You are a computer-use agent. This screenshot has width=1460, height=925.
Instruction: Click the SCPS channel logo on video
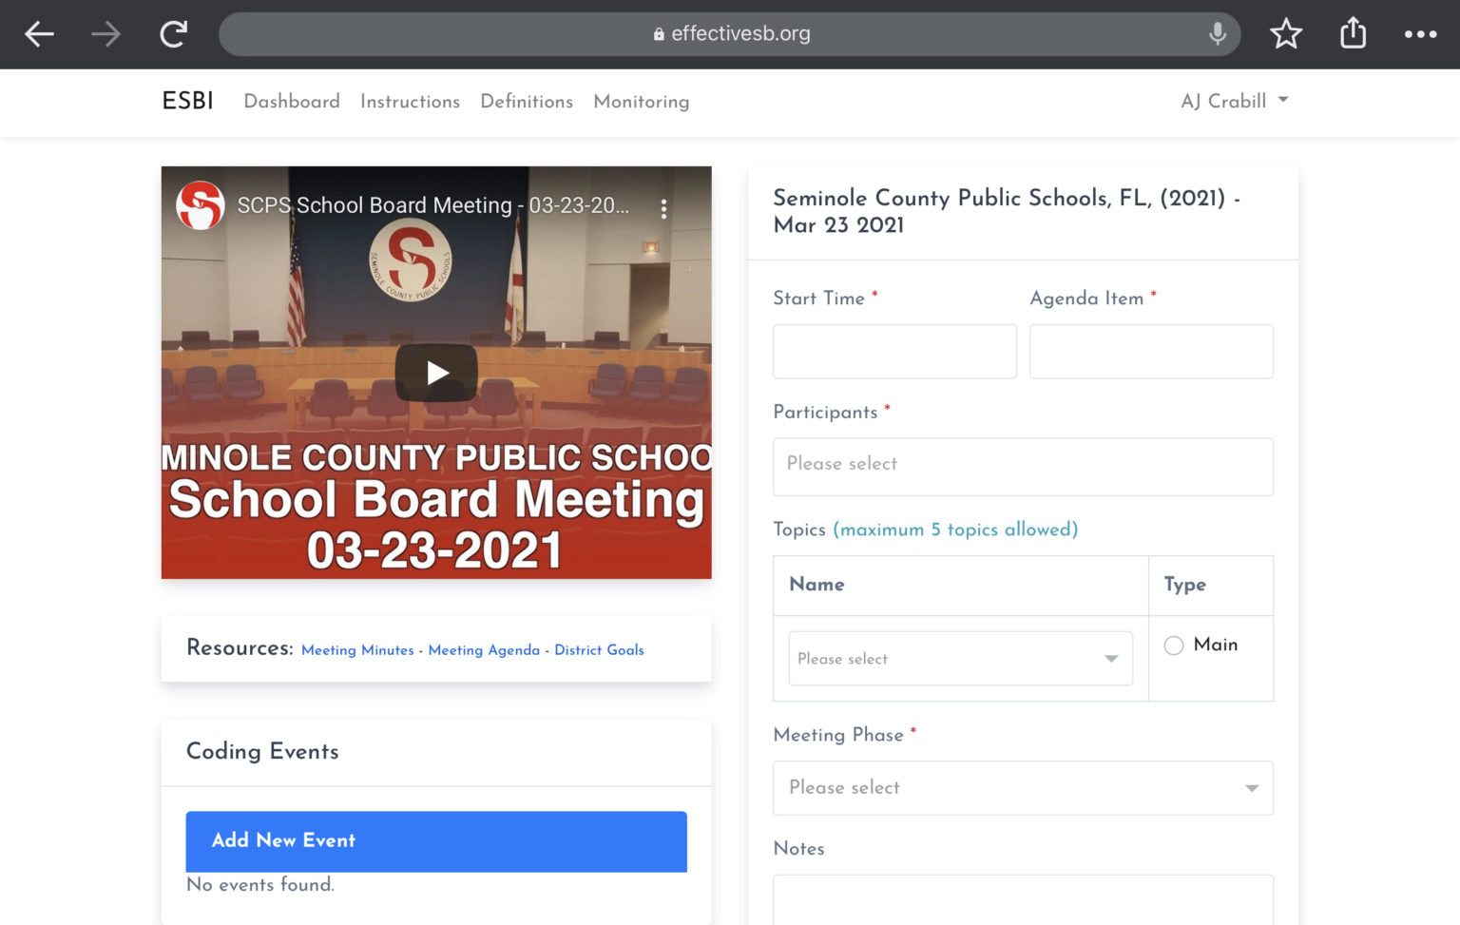click(x=201, y=205)
